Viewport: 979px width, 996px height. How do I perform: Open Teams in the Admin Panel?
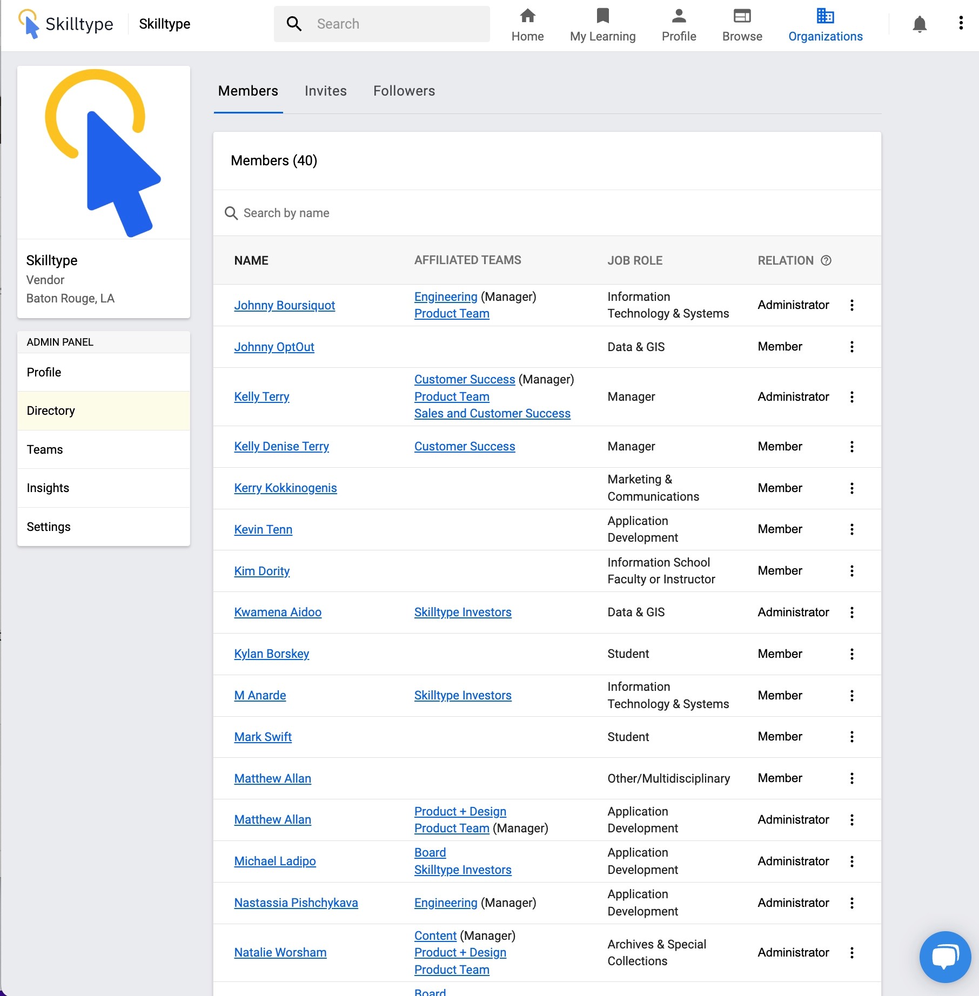[104, 449]
